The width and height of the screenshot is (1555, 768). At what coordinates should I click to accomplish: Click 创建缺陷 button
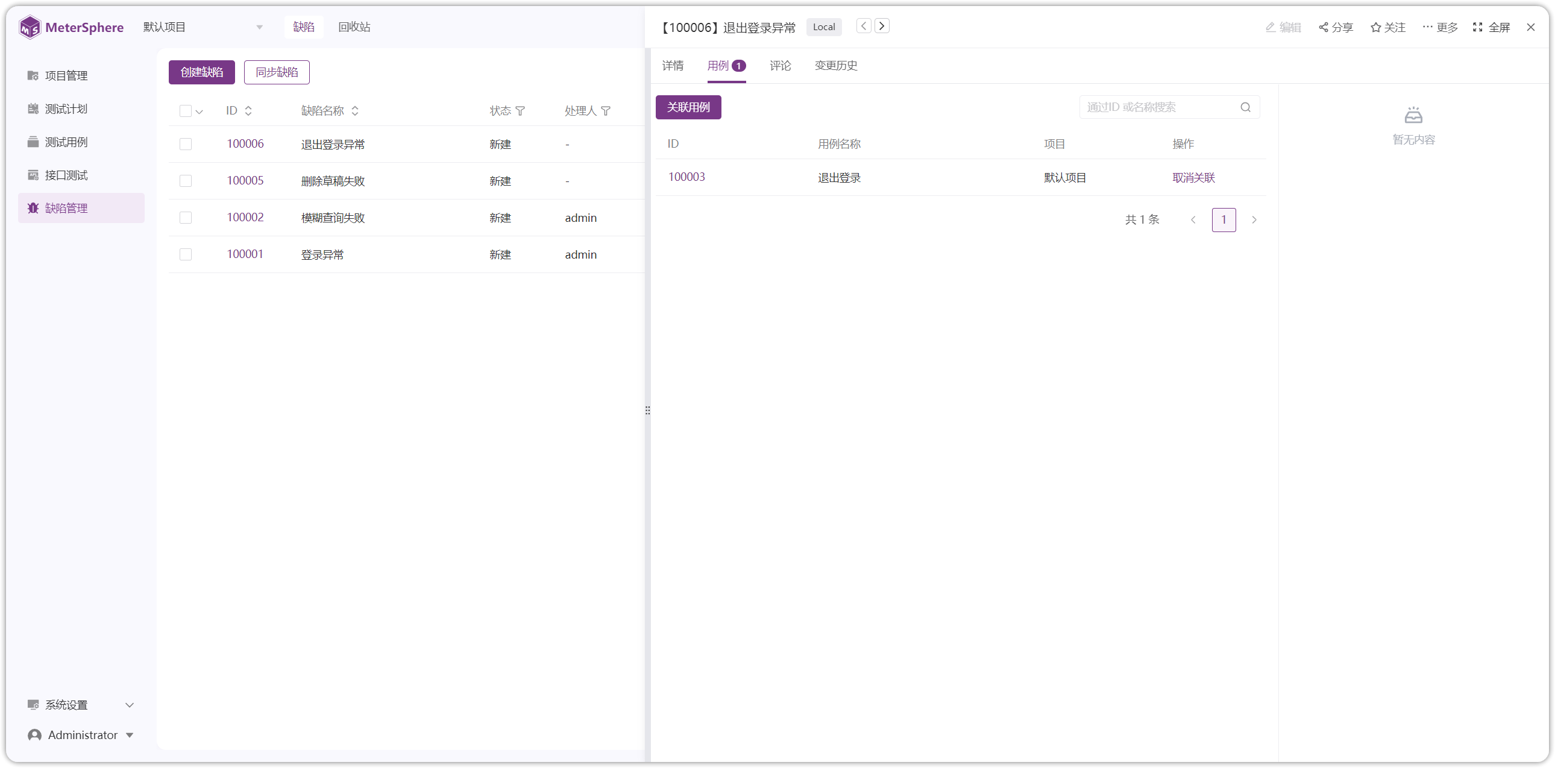[x=202, y=72]
